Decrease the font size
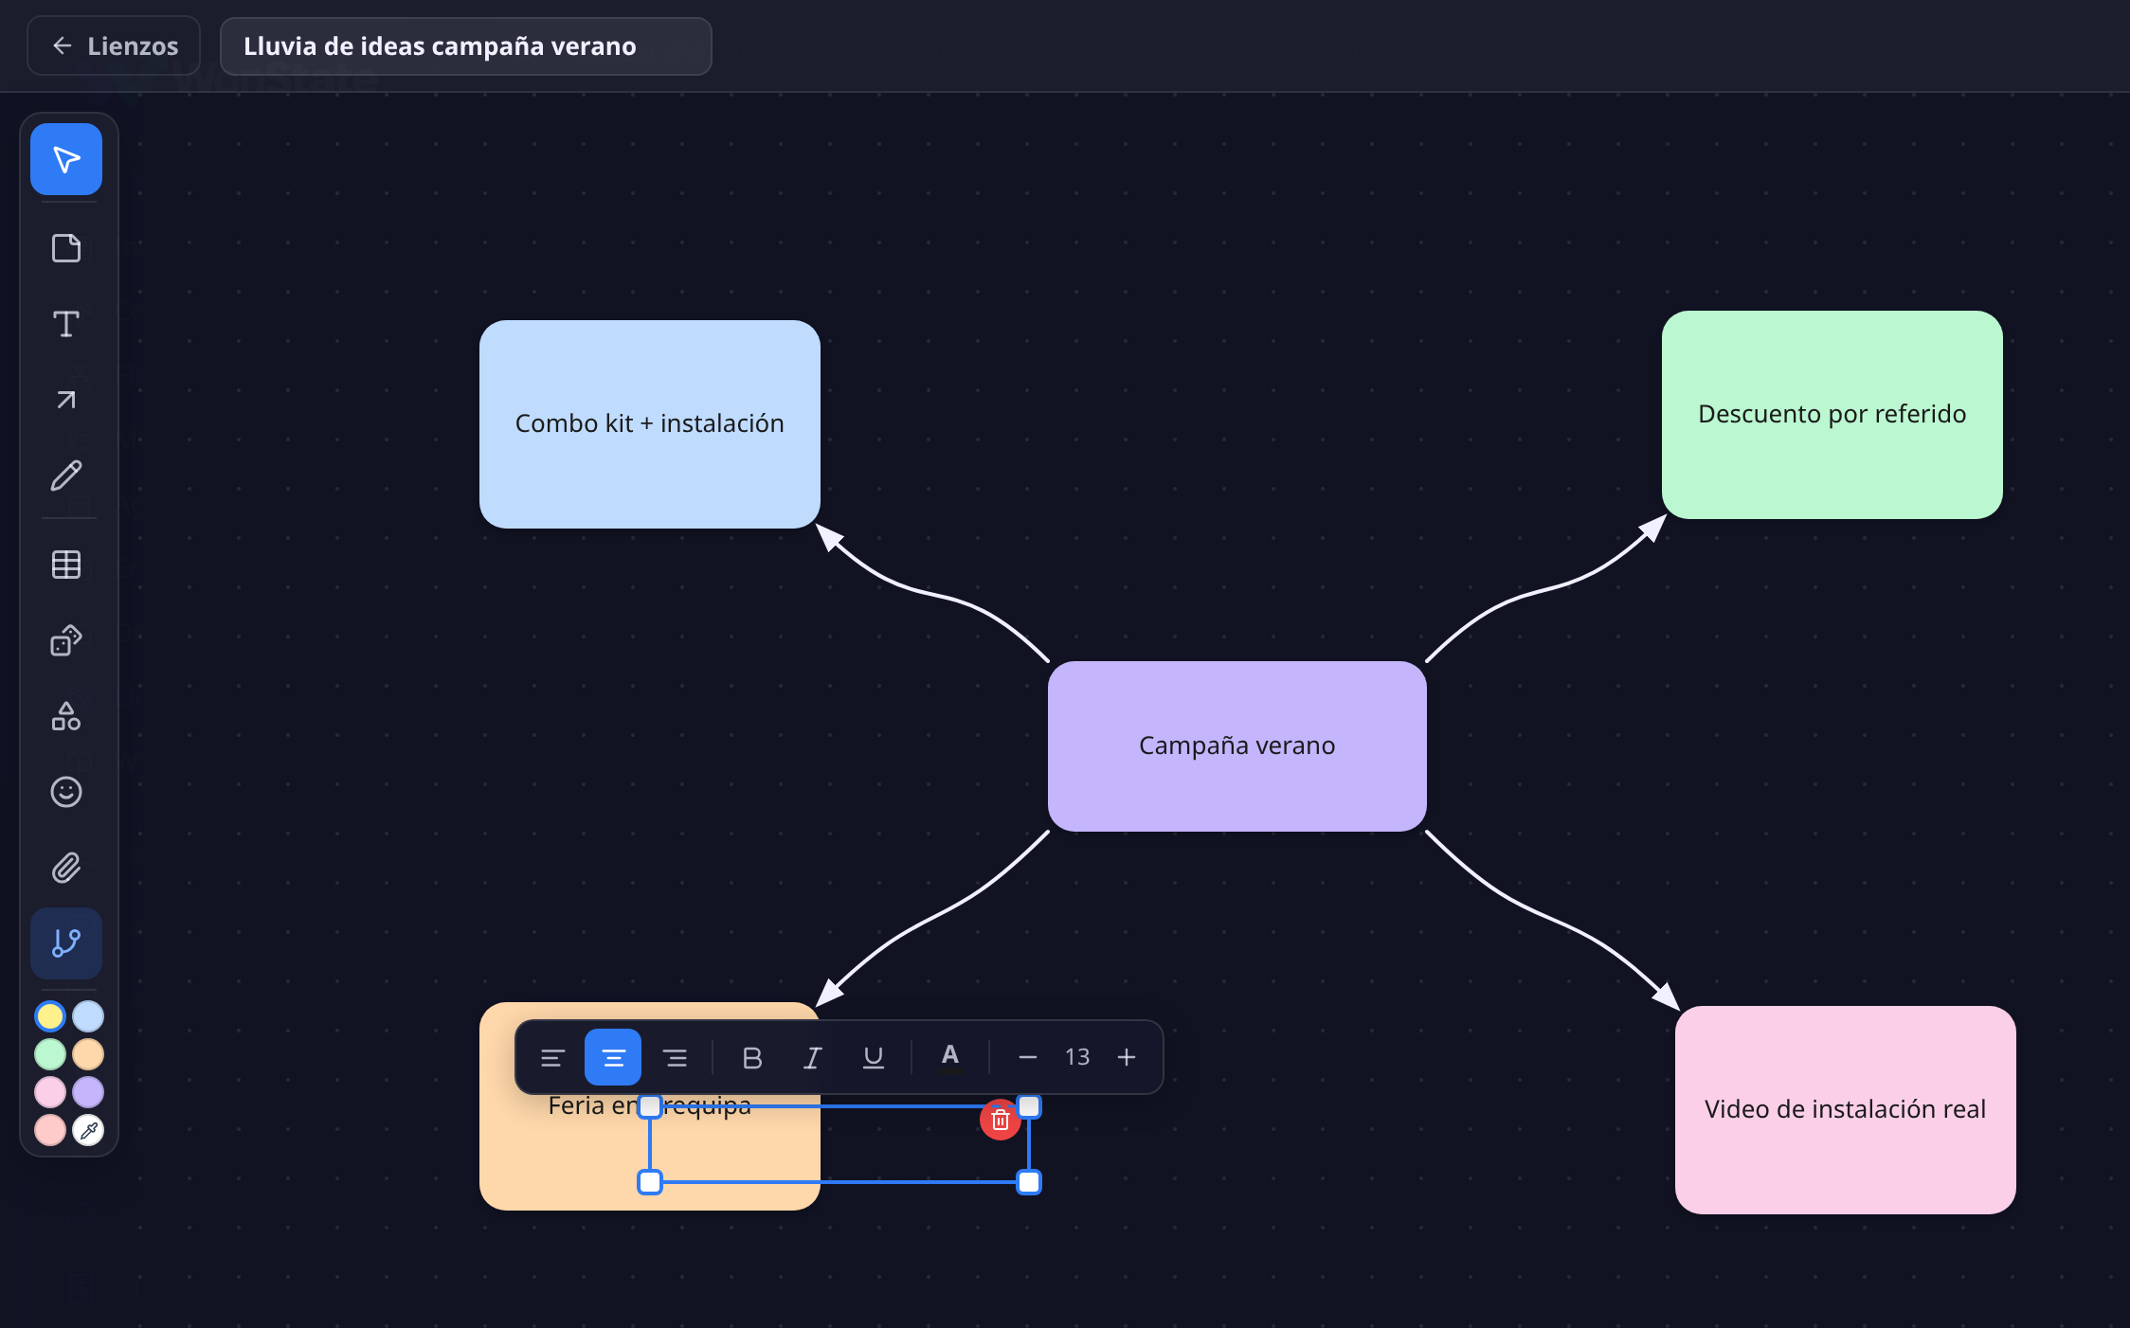 1028,1057
